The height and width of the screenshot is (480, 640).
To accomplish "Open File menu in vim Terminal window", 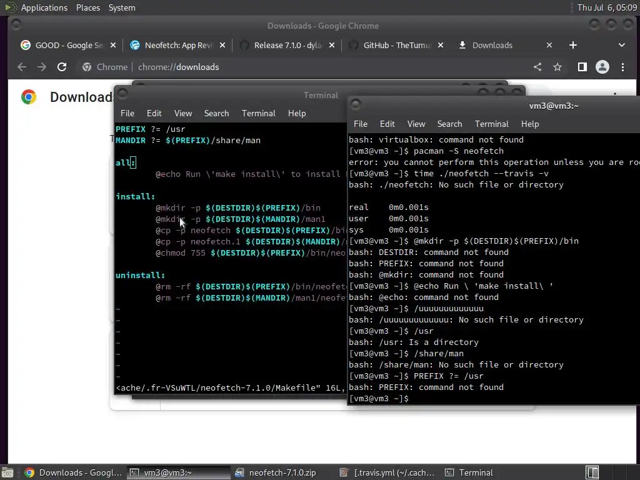I will click(x=127, y=114).
